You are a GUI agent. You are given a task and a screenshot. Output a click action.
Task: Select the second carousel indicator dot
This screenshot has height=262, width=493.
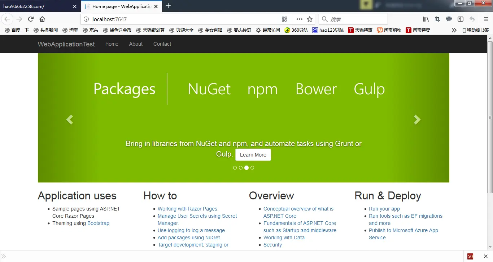[x=241, y=168]
